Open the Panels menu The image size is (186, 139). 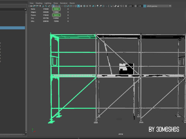[72, 3]
